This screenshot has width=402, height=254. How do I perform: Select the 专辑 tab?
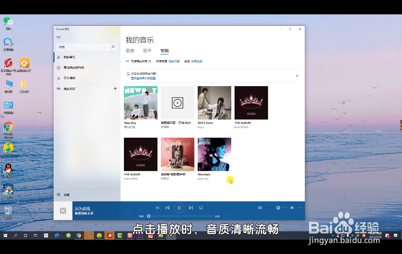click(164, 51)
